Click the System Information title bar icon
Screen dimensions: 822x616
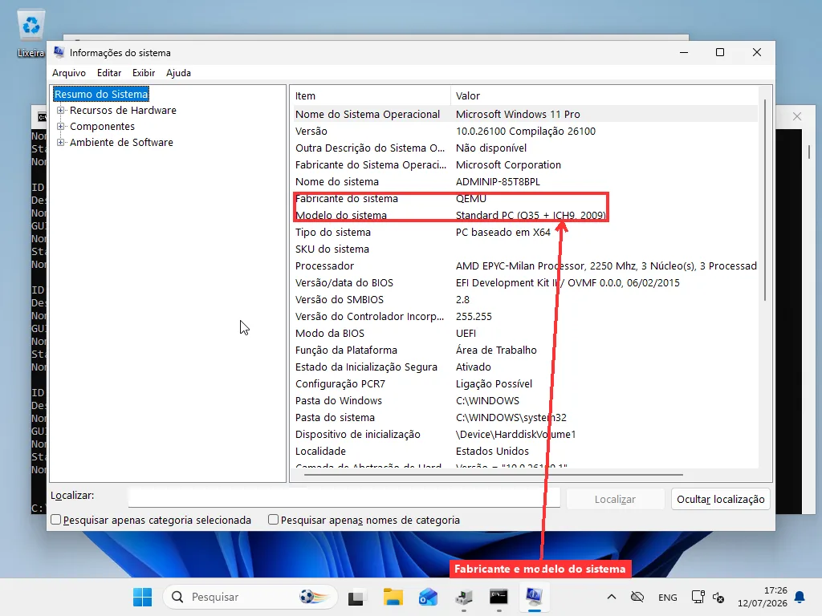click(x=59, y=52)
